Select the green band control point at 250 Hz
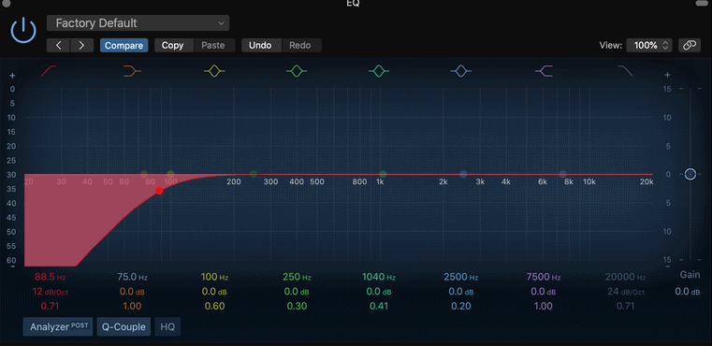The width and height of the screenshot is (712, 346). [254, 174]
